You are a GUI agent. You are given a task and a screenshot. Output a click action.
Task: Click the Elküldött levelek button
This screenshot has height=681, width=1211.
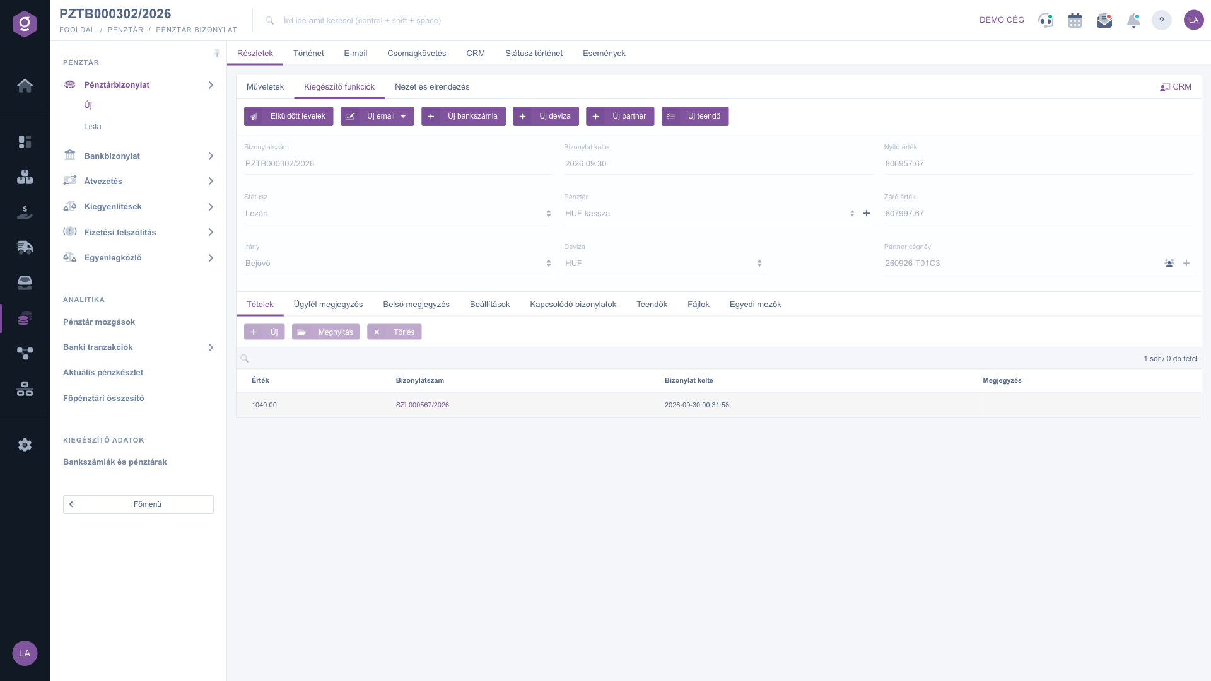tap(288, 117)
